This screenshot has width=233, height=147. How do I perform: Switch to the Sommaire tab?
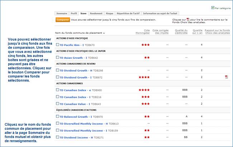pyautogui.click(x=62, y=13)
